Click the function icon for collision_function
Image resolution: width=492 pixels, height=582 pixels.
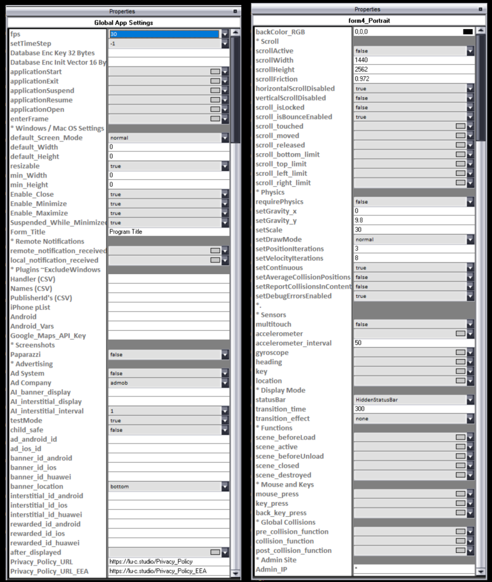point(461,541)
